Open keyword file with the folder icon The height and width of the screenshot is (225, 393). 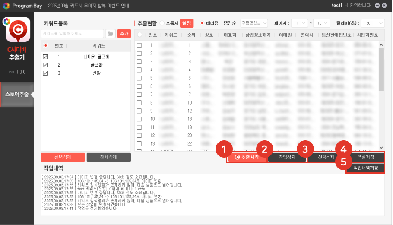(111, 34)
